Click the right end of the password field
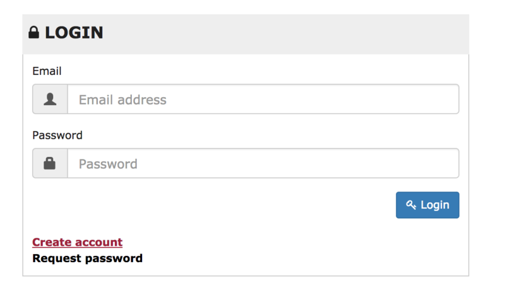Viewport: 505px width, 288px height. tap(445, 164)
